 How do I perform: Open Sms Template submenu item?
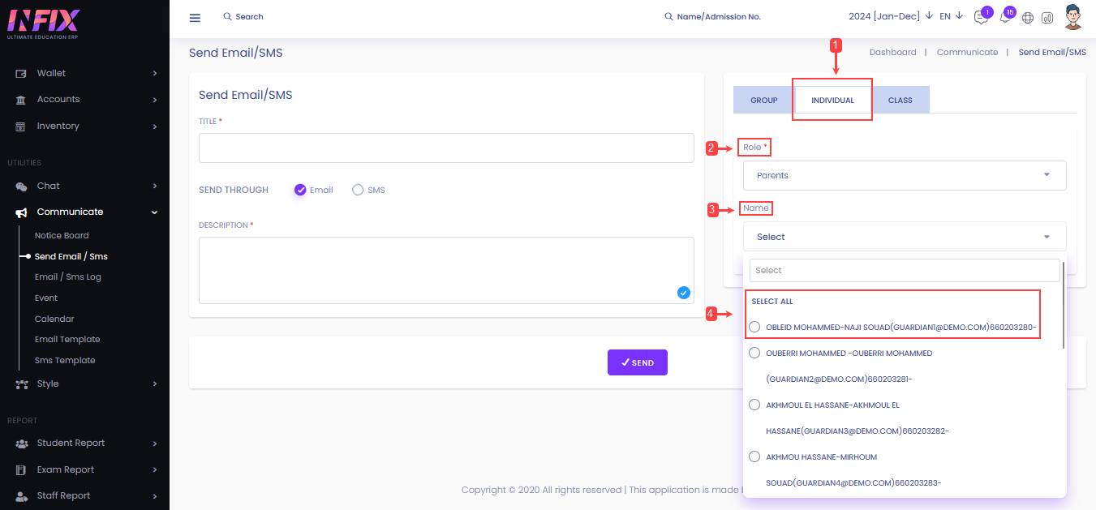tap(65, 360)
